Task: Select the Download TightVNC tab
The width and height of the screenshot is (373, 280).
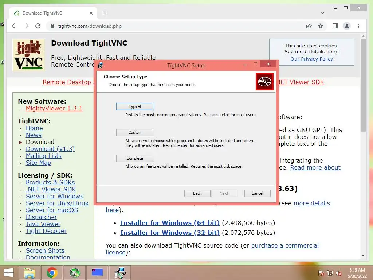Action: point(53,13)
